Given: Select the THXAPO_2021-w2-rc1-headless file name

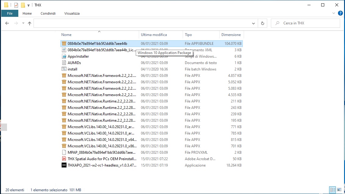Looking at the screenshot, I should [x=102, y=165].
